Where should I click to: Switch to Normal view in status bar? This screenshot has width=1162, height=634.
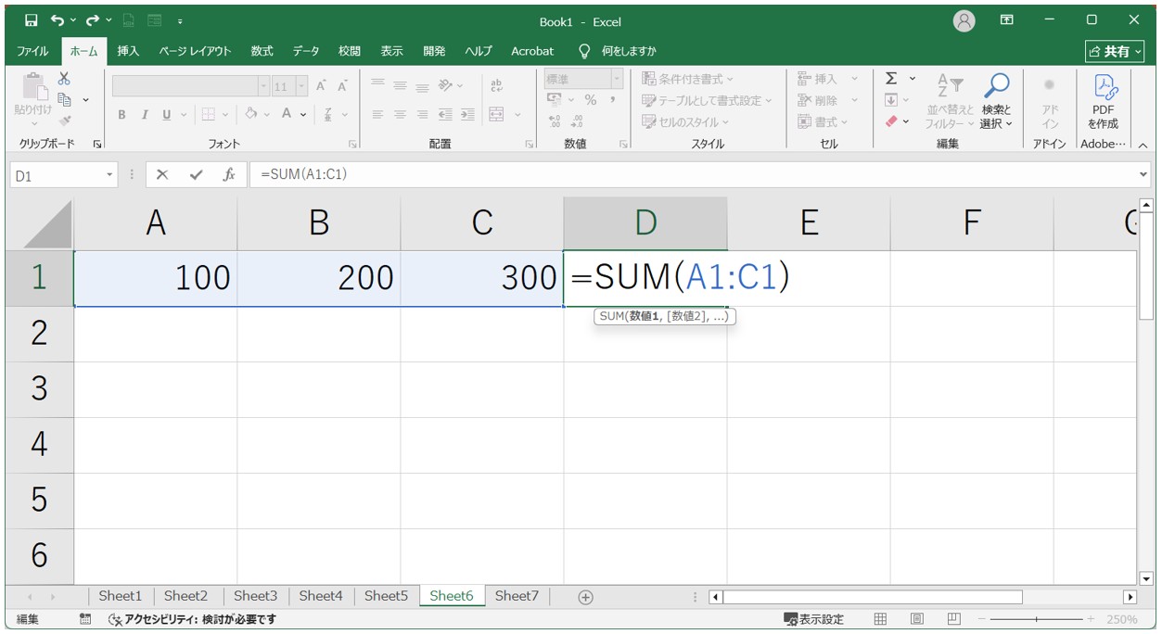pos(881,619)
